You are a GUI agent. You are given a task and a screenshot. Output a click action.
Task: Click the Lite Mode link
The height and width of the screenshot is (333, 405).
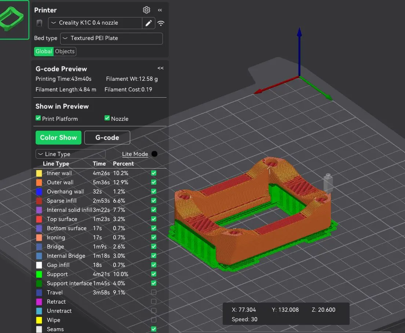135,154
